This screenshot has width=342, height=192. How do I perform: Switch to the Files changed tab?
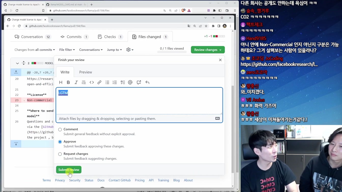150,37
